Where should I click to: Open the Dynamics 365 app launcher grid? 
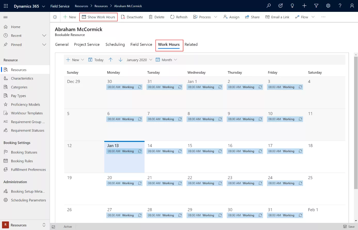click(x=6, y=6)
